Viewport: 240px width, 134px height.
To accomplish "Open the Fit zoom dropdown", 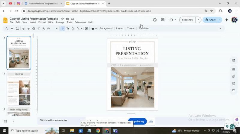I will point(52,29).
